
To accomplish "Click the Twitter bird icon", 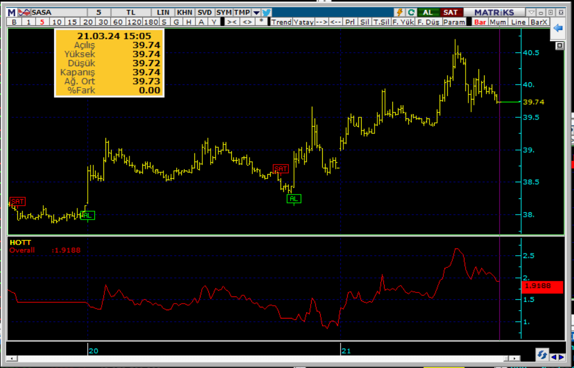I will (267, 12).
